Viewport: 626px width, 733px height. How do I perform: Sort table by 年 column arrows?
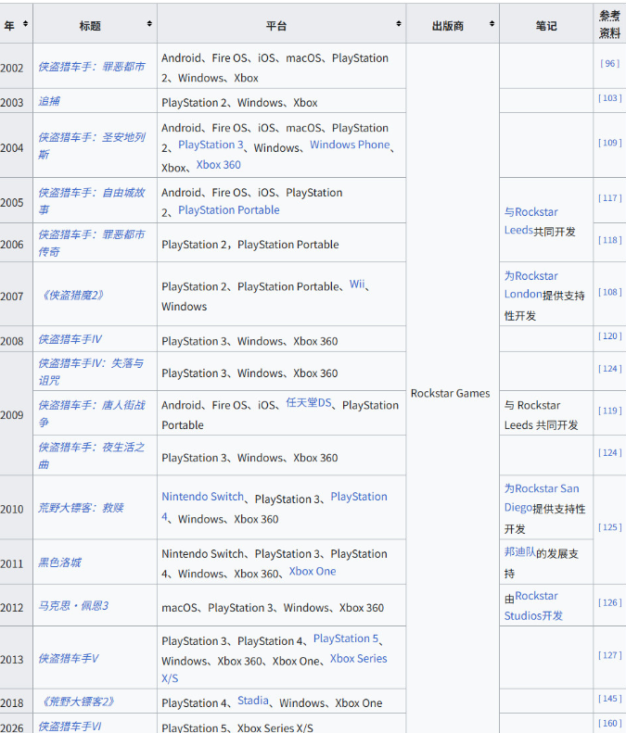tap(25, 24)
